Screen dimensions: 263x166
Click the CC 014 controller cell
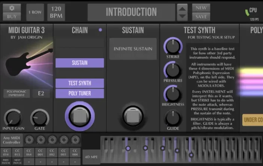[6, 152]
